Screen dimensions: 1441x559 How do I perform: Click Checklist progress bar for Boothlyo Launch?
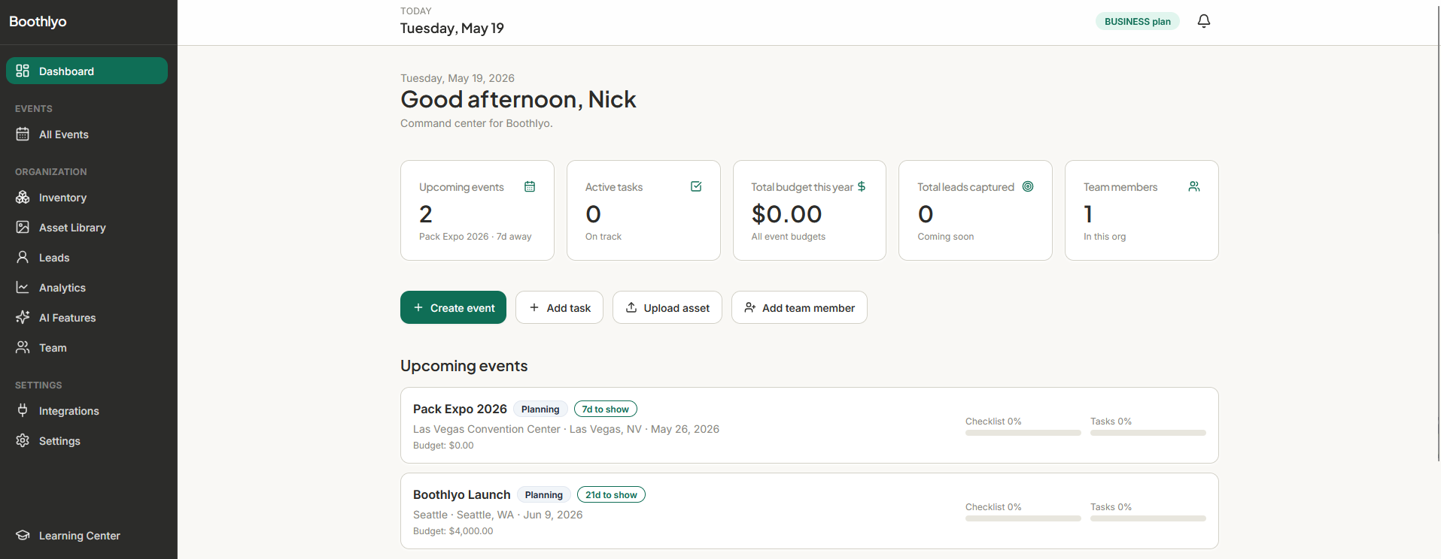(1023, 518)
